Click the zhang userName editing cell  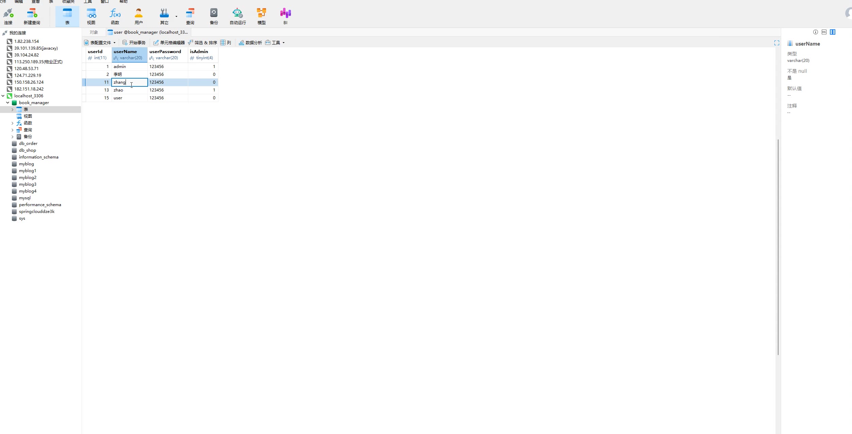[x=130, y=82]
